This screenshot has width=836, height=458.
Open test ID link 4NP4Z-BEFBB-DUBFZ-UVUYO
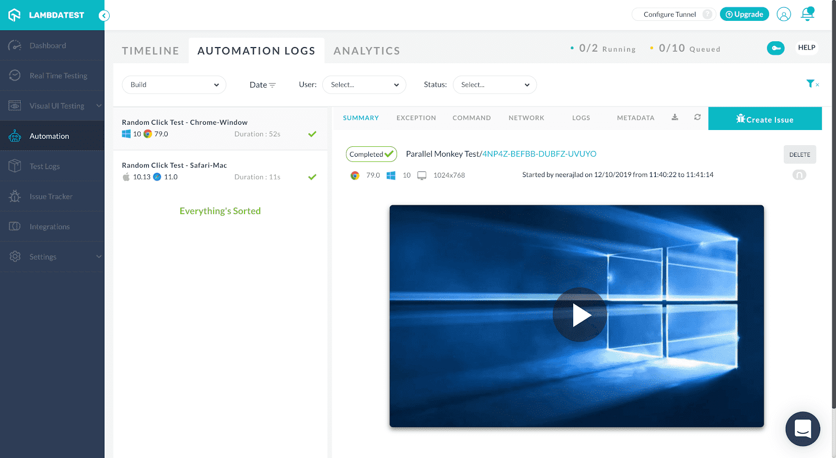tap(539, 154)
